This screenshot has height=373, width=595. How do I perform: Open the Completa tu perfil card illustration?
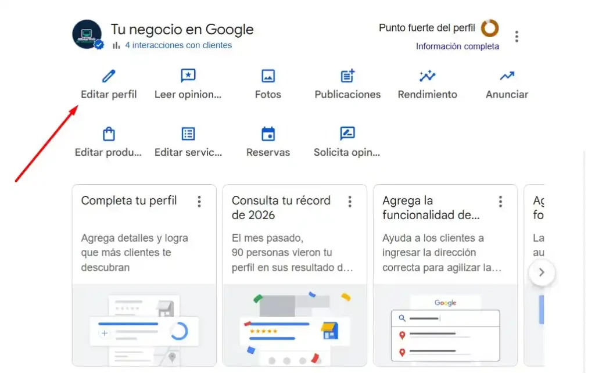144,325
